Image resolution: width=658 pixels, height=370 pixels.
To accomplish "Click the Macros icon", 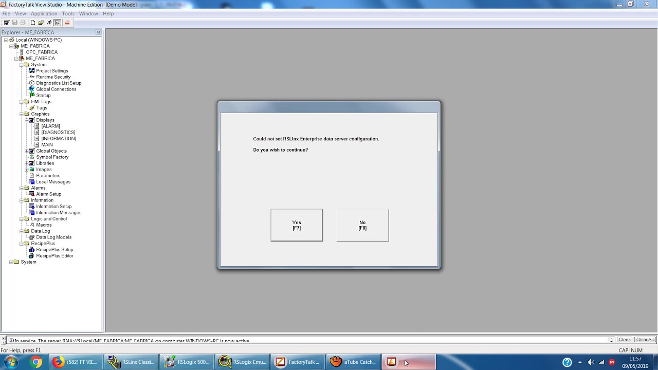I will coord(32,225).
